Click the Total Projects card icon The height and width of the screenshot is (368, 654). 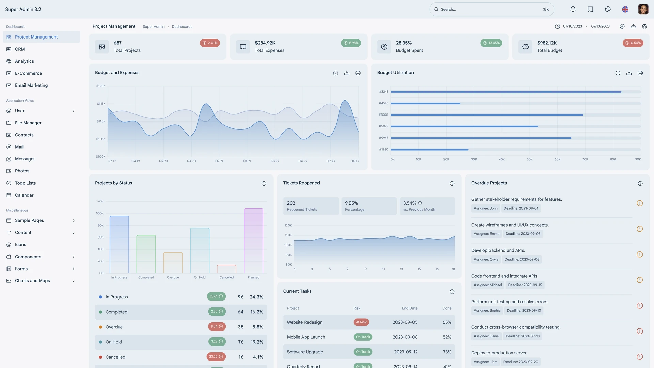[102, 47]
